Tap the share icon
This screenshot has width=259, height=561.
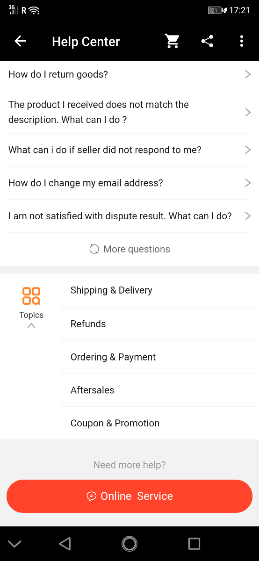[x=207, y=41]
